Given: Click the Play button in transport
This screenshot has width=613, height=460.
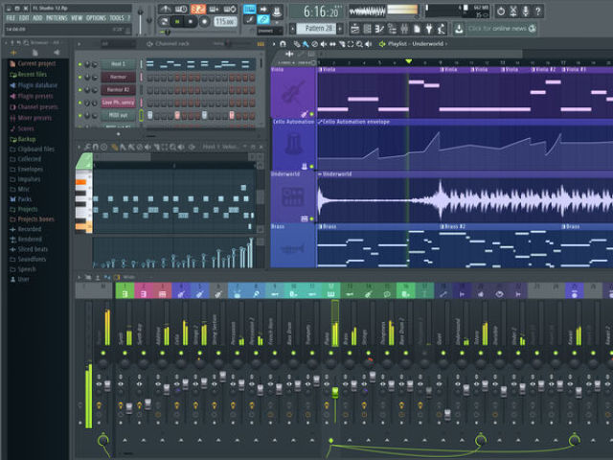Looking at the screenshot, I should point(177,22).
